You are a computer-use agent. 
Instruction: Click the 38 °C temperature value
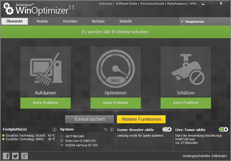pyautogui.click(x=51, y=139)
